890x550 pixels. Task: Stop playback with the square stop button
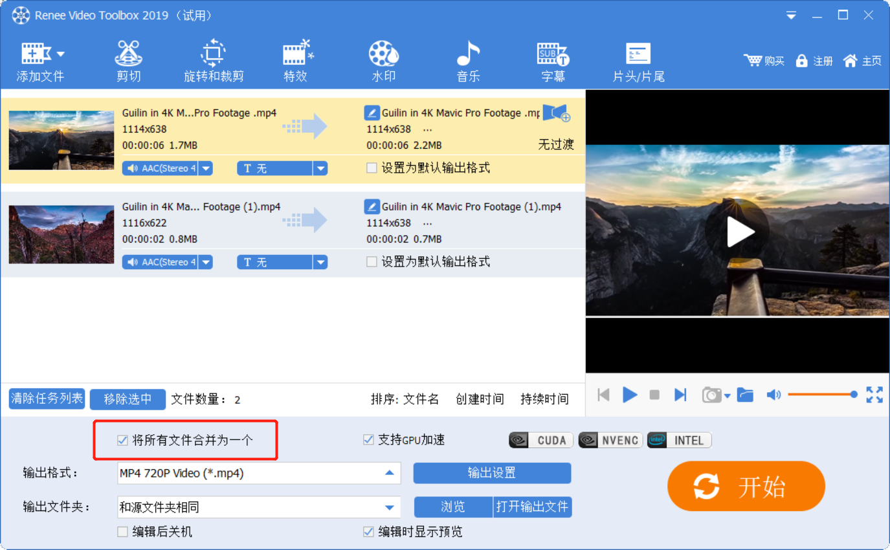(654, 395)
